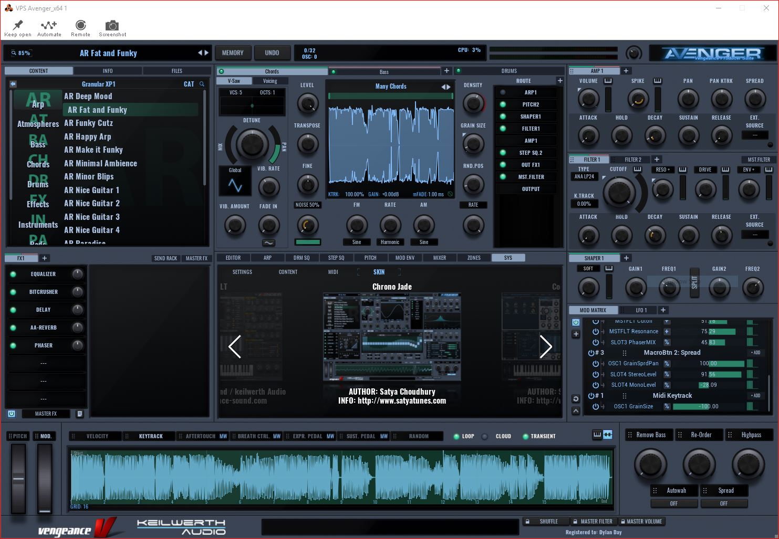Click SEND RACK button

(x=165, y=258)
